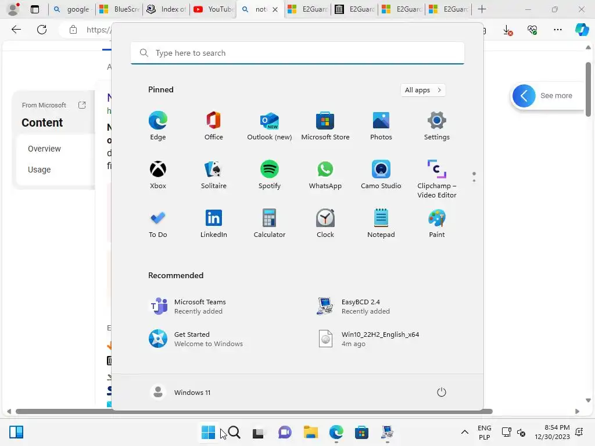Open File Explorer from taskbar

coord(311,433)
